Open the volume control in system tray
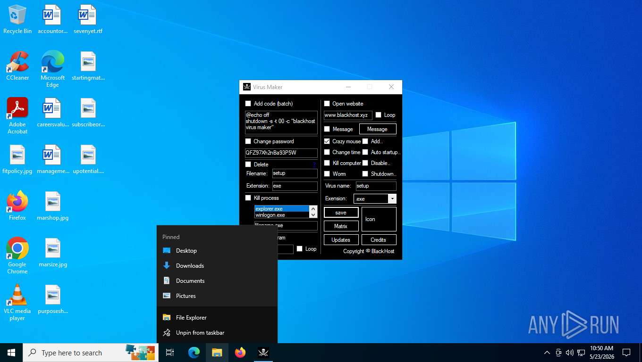 pyautogui.click(x=569, y=353)
